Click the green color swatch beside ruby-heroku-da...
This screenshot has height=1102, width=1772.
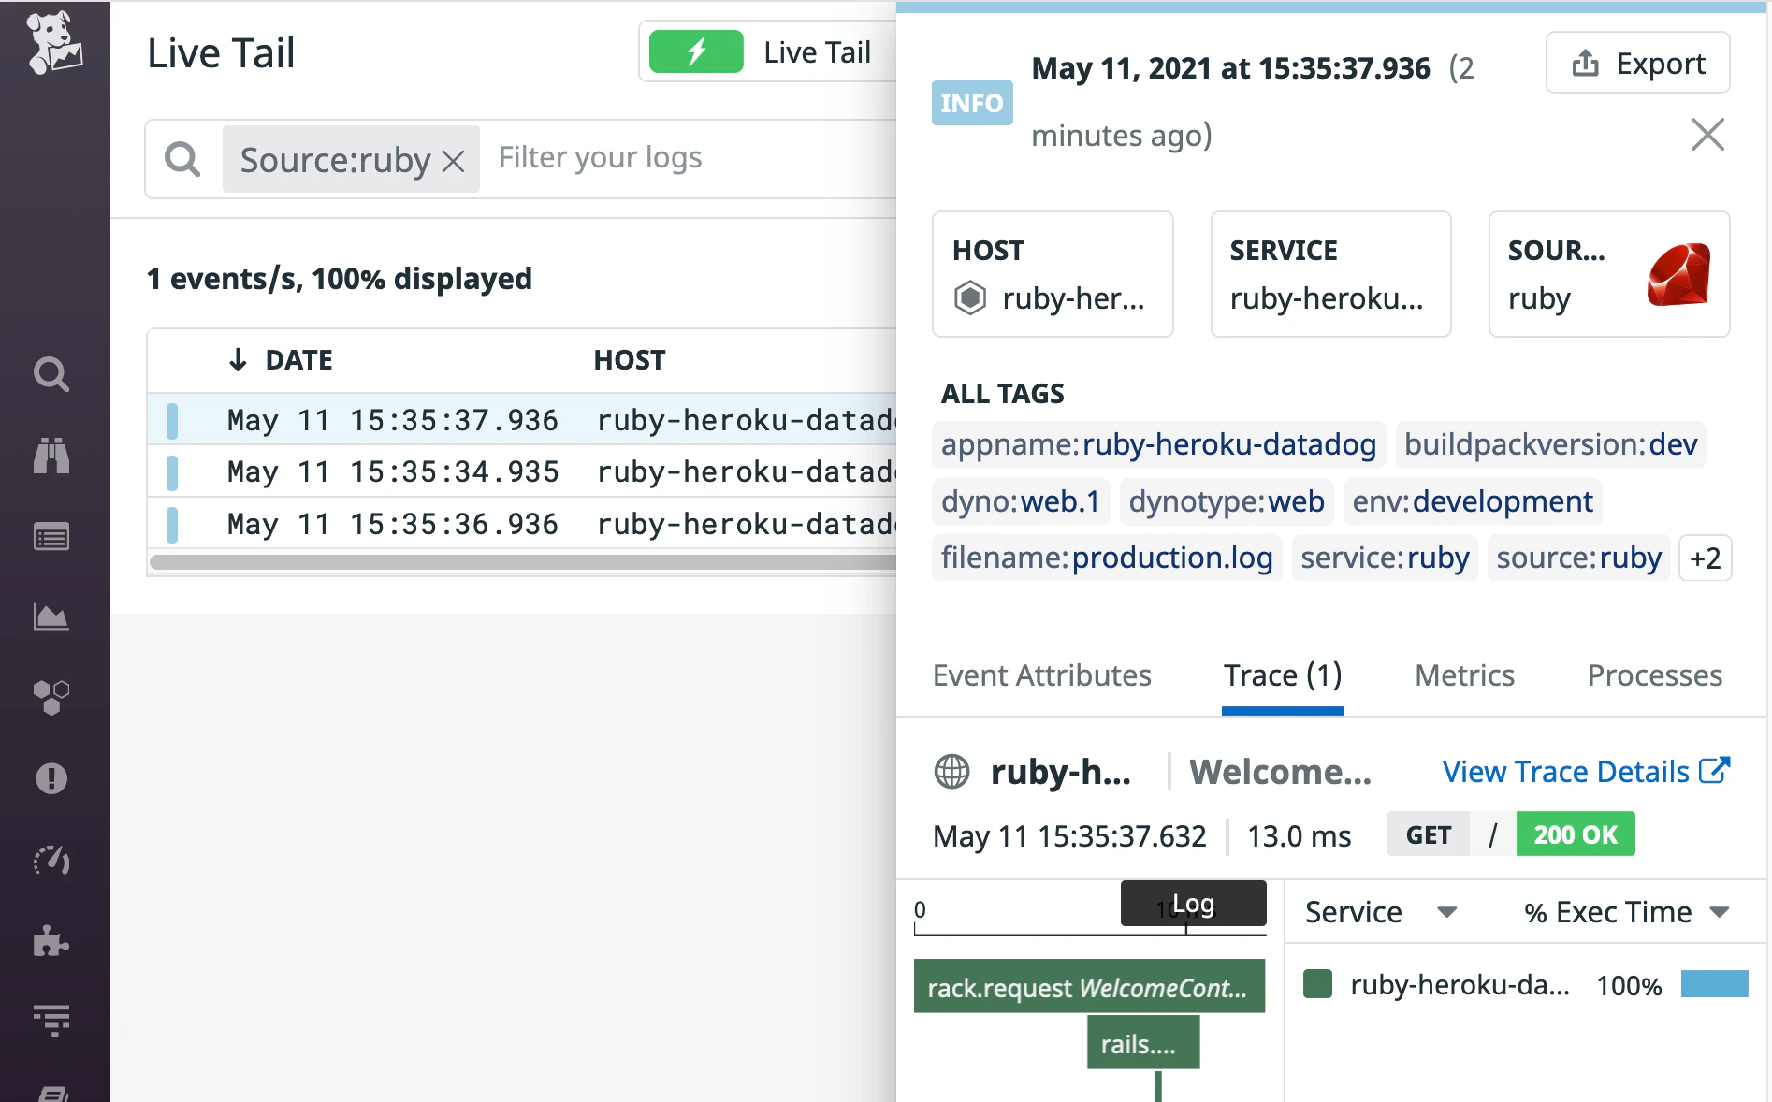[x=1317, y=984]
